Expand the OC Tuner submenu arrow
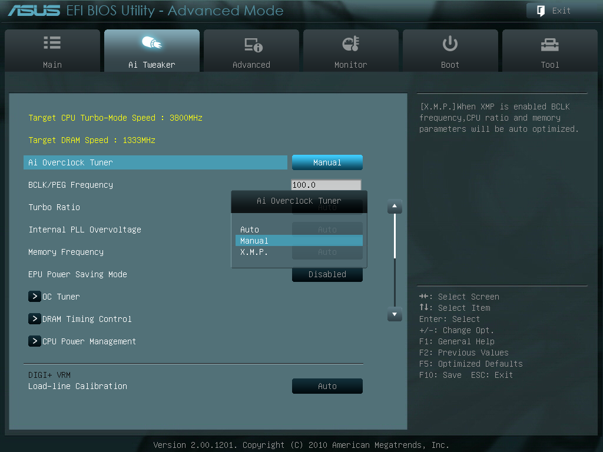Screen dimensions: 603x452 [x=35, y=297]
